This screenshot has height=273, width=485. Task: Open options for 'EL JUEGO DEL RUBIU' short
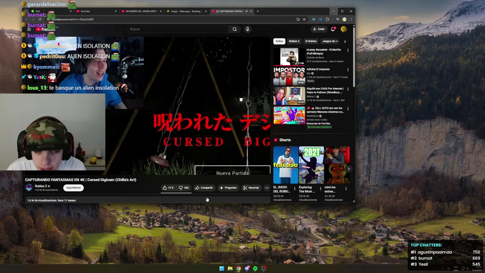294,188
